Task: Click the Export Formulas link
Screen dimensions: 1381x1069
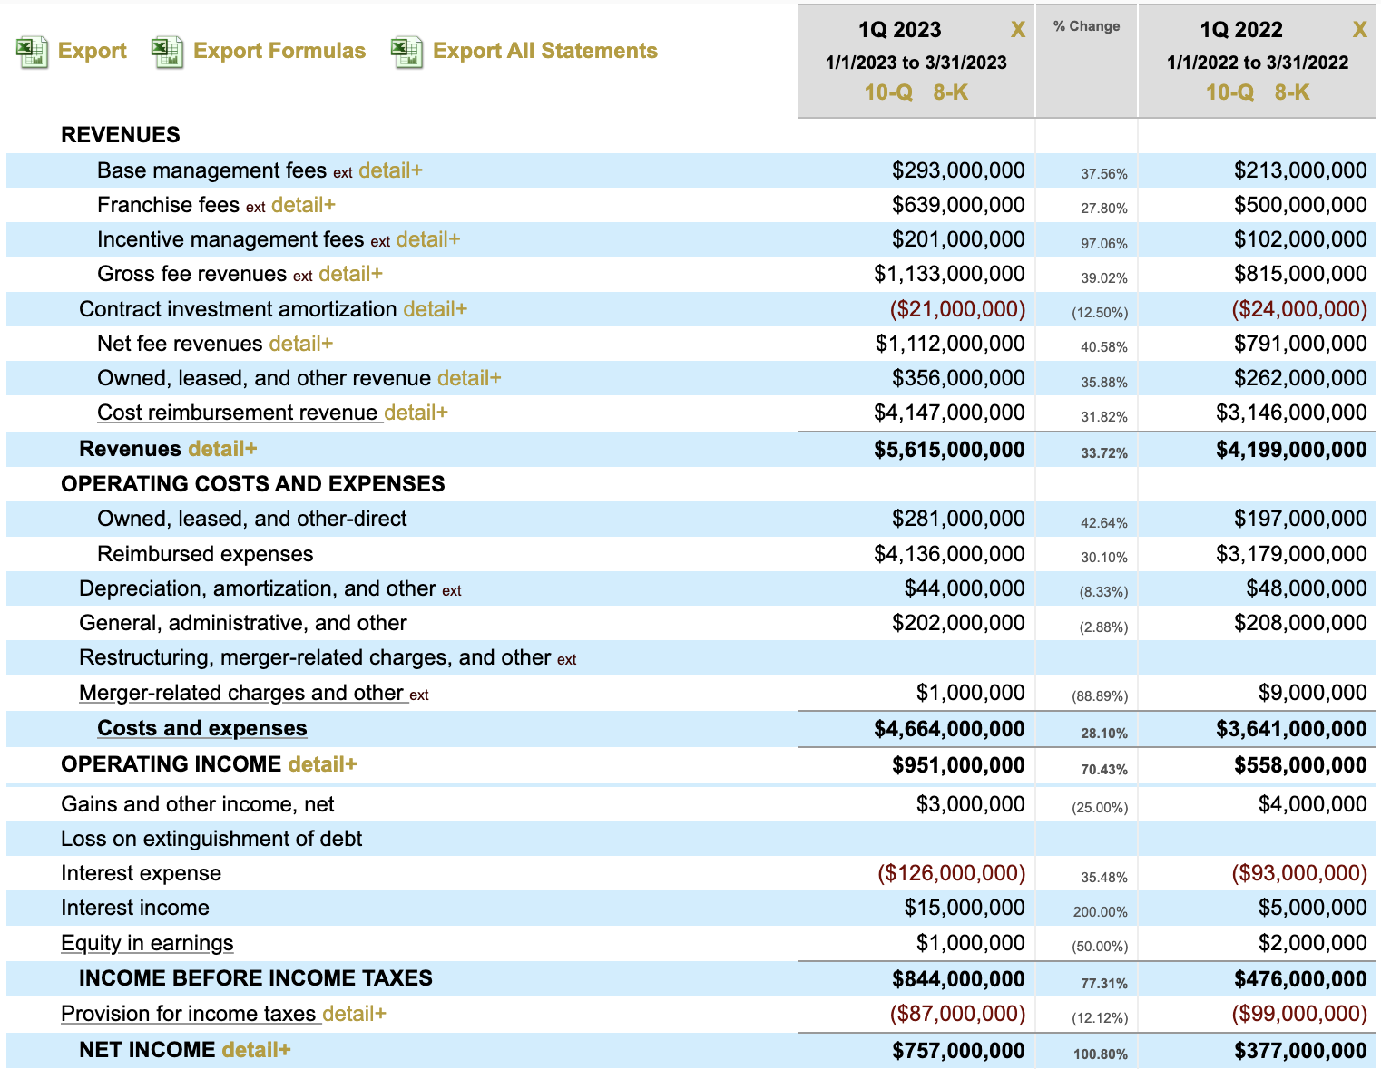Action: click(x=279, y=51)
